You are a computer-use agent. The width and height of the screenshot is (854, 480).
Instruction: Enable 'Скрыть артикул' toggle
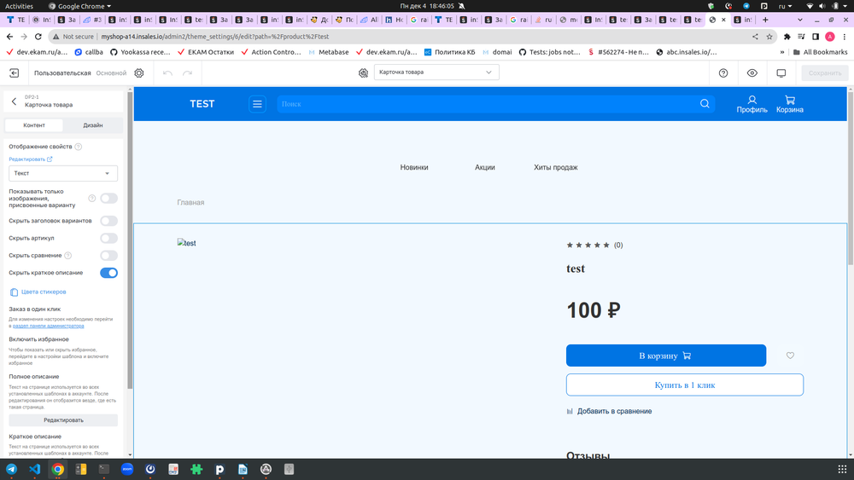[x=108, y=239]
